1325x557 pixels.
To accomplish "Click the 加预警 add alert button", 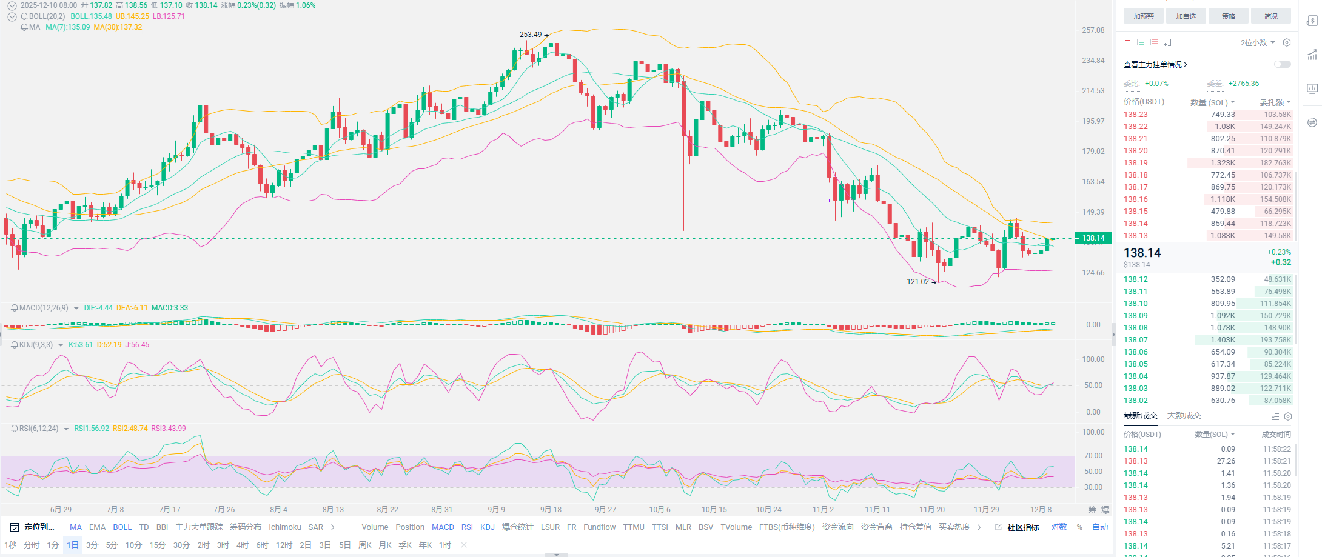I will 1143,16.
